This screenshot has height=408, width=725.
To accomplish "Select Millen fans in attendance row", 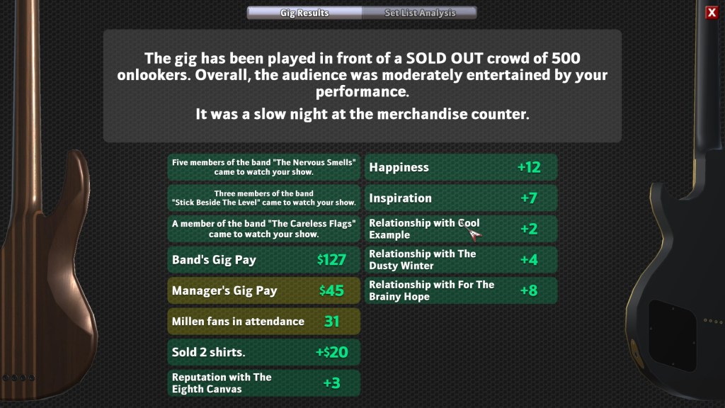I will [x=263, y=322].
